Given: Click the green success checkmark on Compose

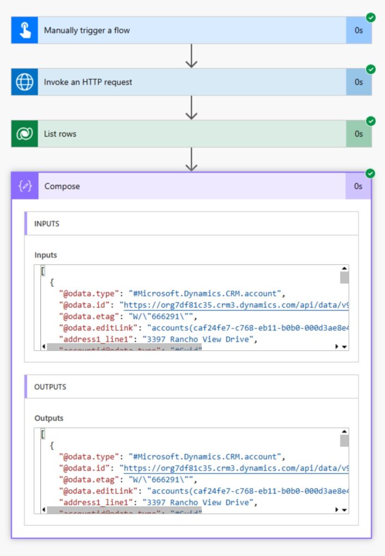Looking at the screenshot, I should (370, 173).
